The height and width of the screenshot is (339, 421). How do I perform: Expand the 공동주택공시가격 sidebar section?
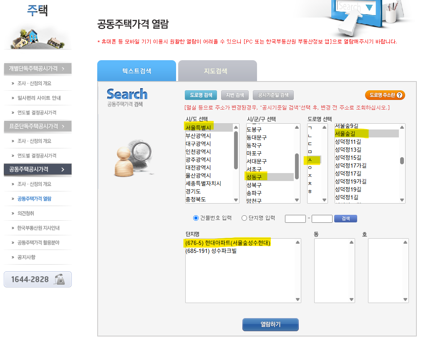point(37,170)
